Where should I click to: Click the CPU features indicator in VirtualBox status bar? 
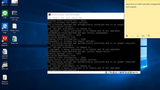point(125,72)
